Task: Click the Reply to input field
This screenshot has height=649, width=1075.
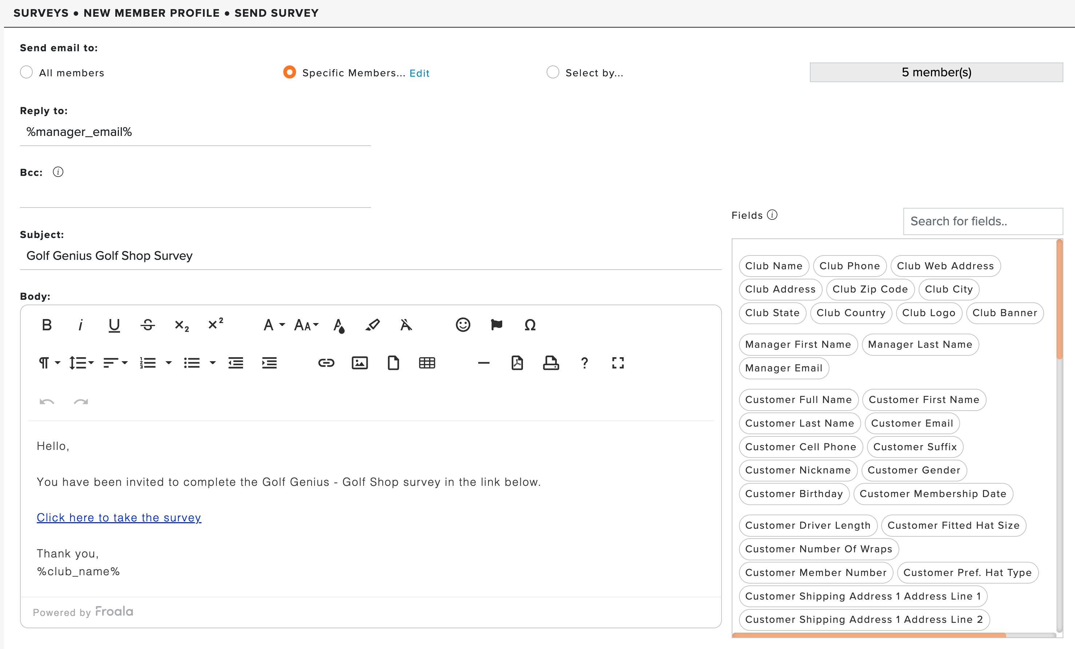Action: [195, 132]
